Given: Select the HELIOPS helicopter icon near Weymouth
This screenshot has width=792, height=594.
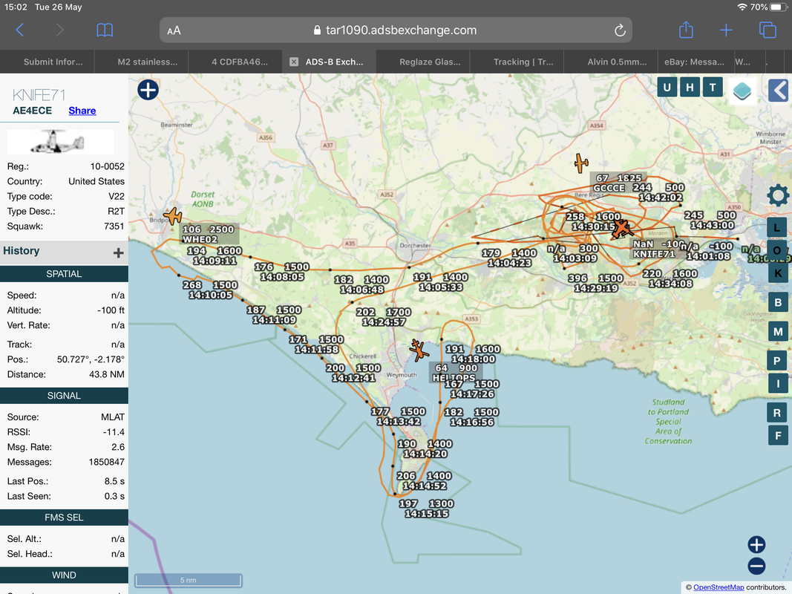Looking at the screenshot, I should click(418, 350).
